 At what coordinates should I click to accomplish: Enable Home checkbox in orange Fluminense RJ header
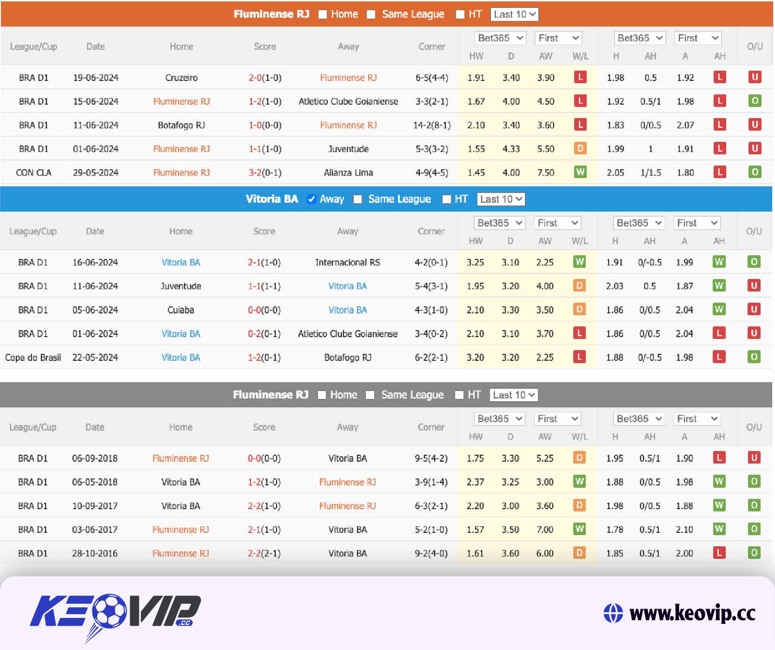tap(323, 14)
